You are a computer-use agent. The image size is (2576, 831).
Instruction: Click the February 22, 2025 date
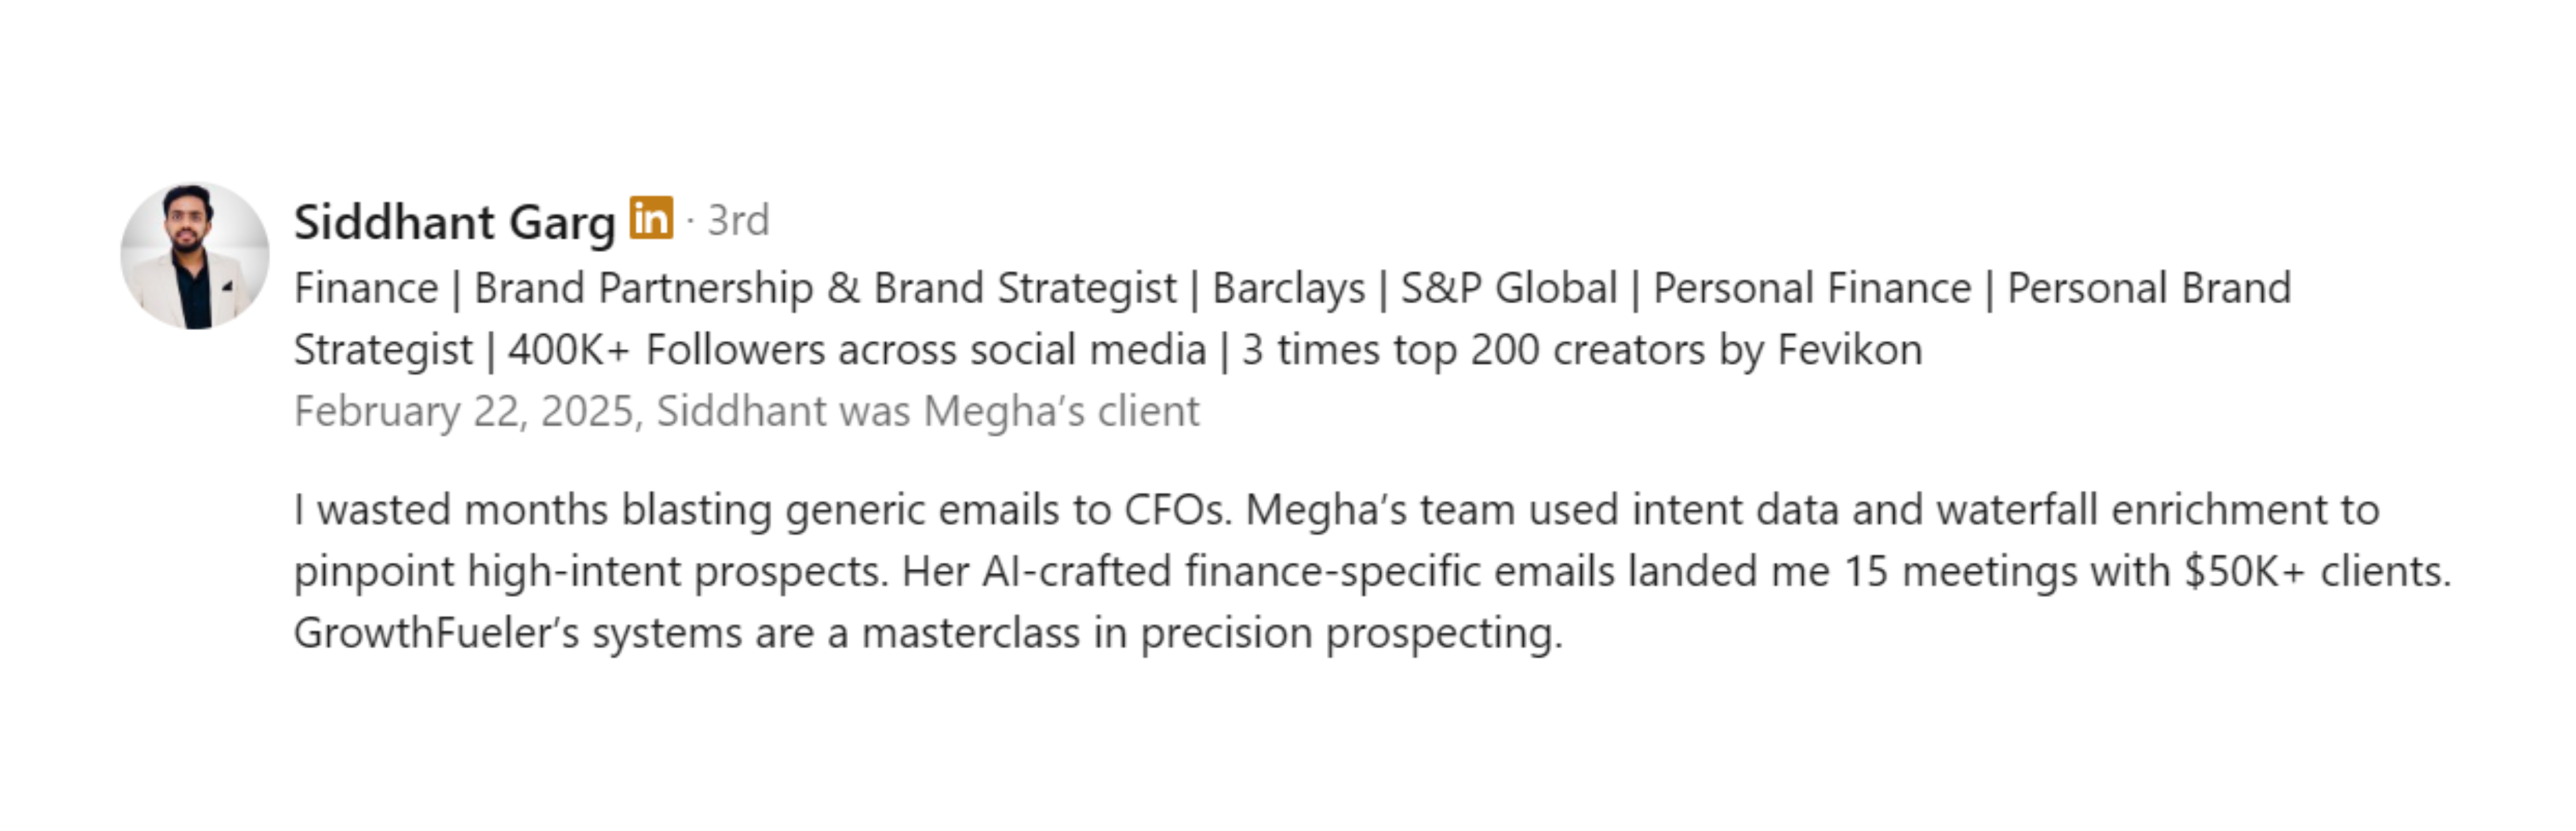pos(465,411)
